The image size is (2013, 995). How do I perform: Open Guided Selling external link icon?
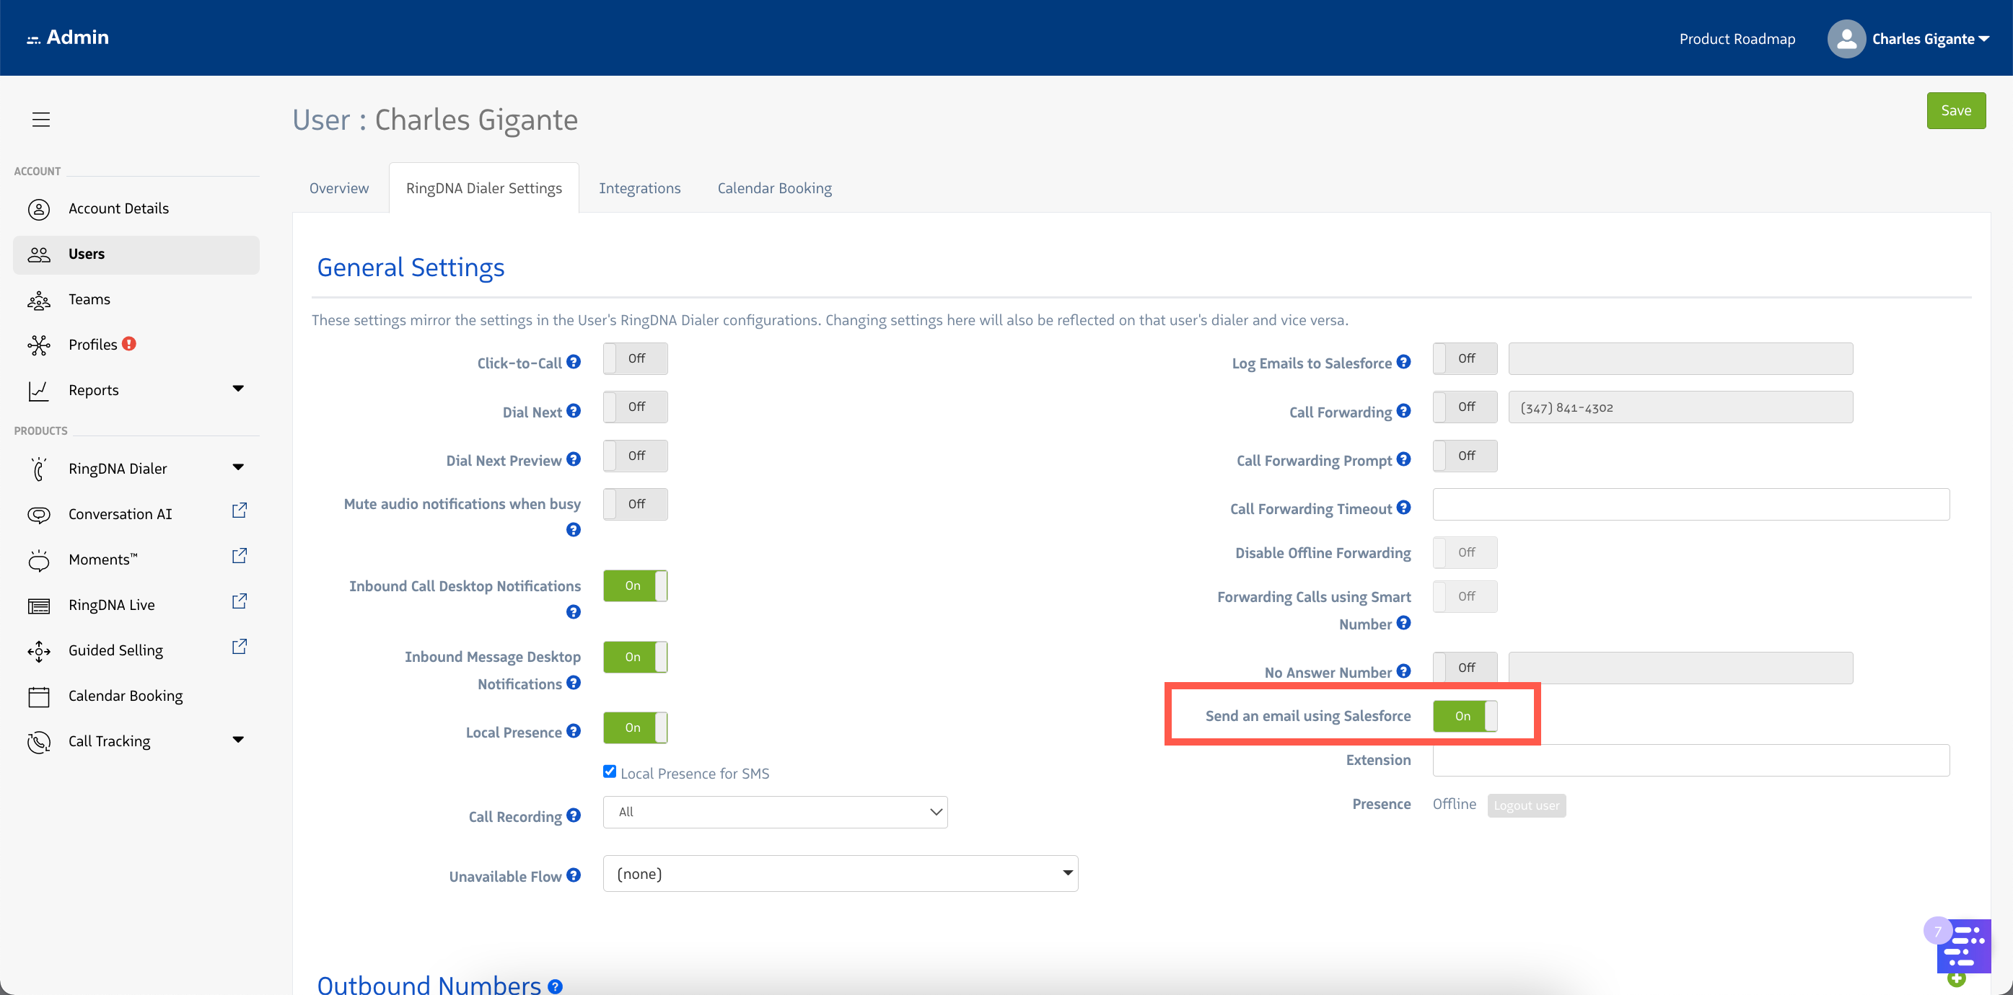point(239,647)
